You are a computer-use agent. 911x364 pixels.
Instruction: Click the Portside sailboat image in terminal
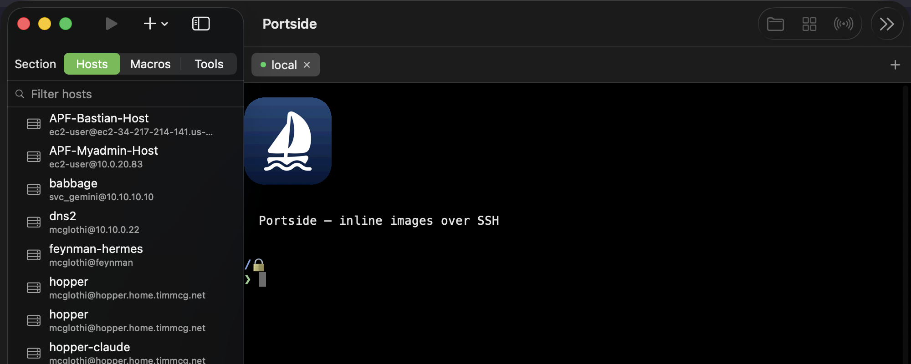pyautogui.click(x=288, y=141)
